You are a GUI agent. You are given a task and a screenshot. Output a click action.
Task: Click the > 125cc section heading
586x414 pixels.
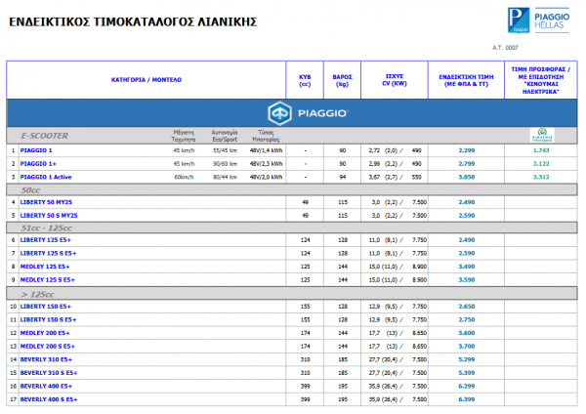(37, 295)
